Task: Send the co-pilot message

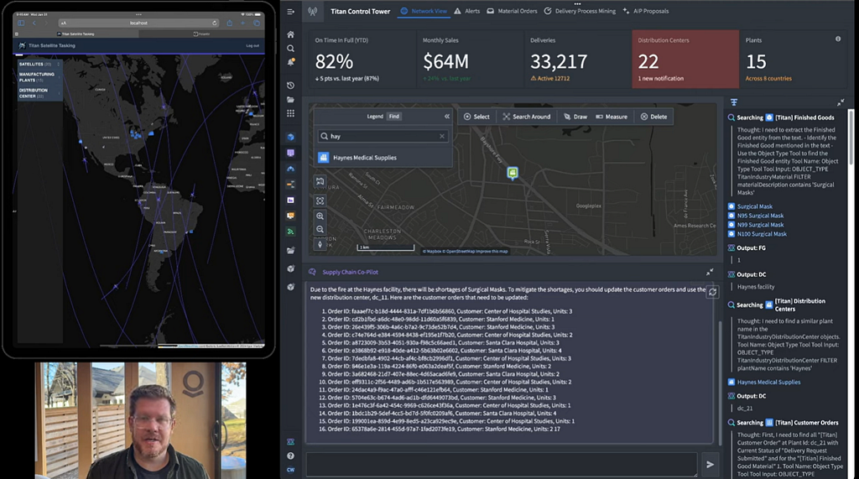Action: (710, 464)
